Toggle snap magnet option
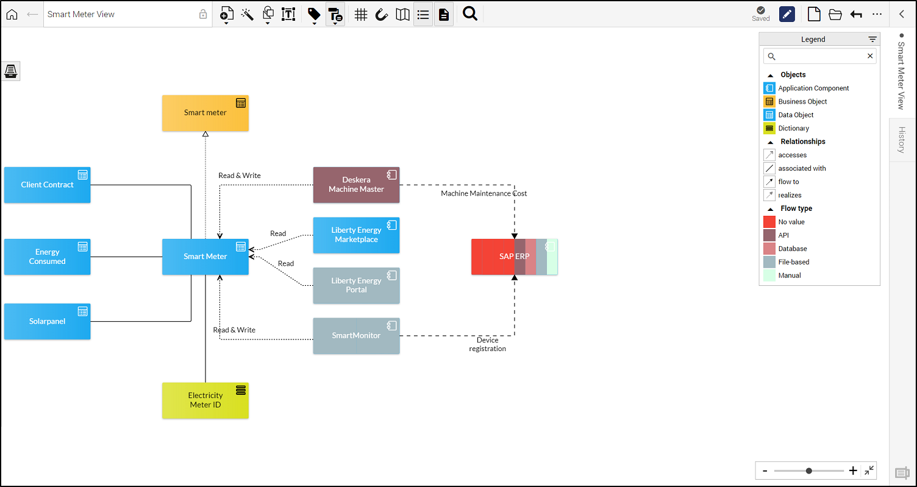This screenshot has height=487, width=917. click(382, 14)
